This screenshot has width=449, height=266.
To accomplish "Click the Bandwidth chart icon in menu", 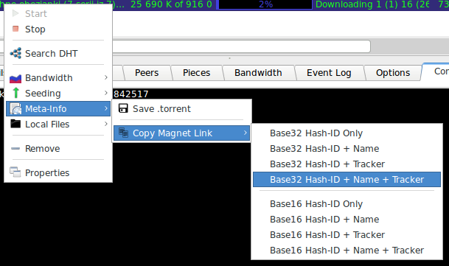I will 15,78.
